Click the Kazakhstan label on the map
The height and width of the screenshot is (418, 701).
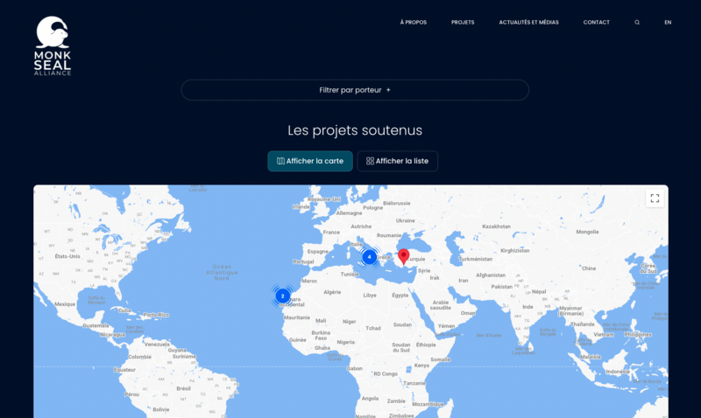495,226
